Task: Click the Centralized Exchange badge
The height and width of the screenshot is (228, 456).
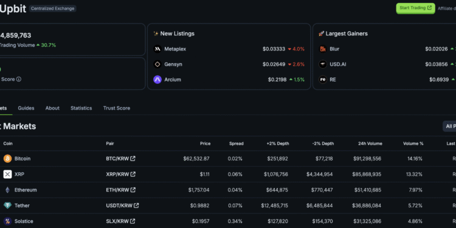Action: click(53, 9)
